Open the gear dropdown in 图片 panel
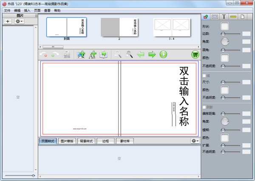The image size is (255, 181). 20,21
